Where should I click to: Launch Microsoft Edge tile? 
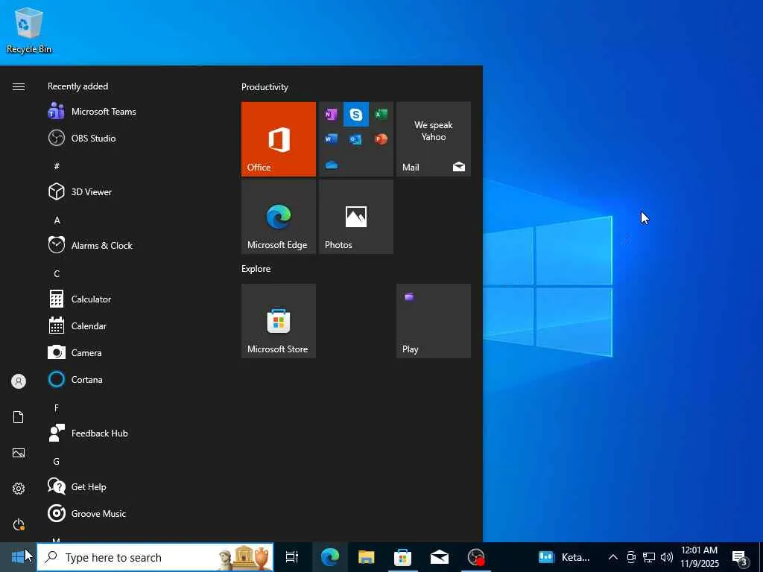(279, 217)
